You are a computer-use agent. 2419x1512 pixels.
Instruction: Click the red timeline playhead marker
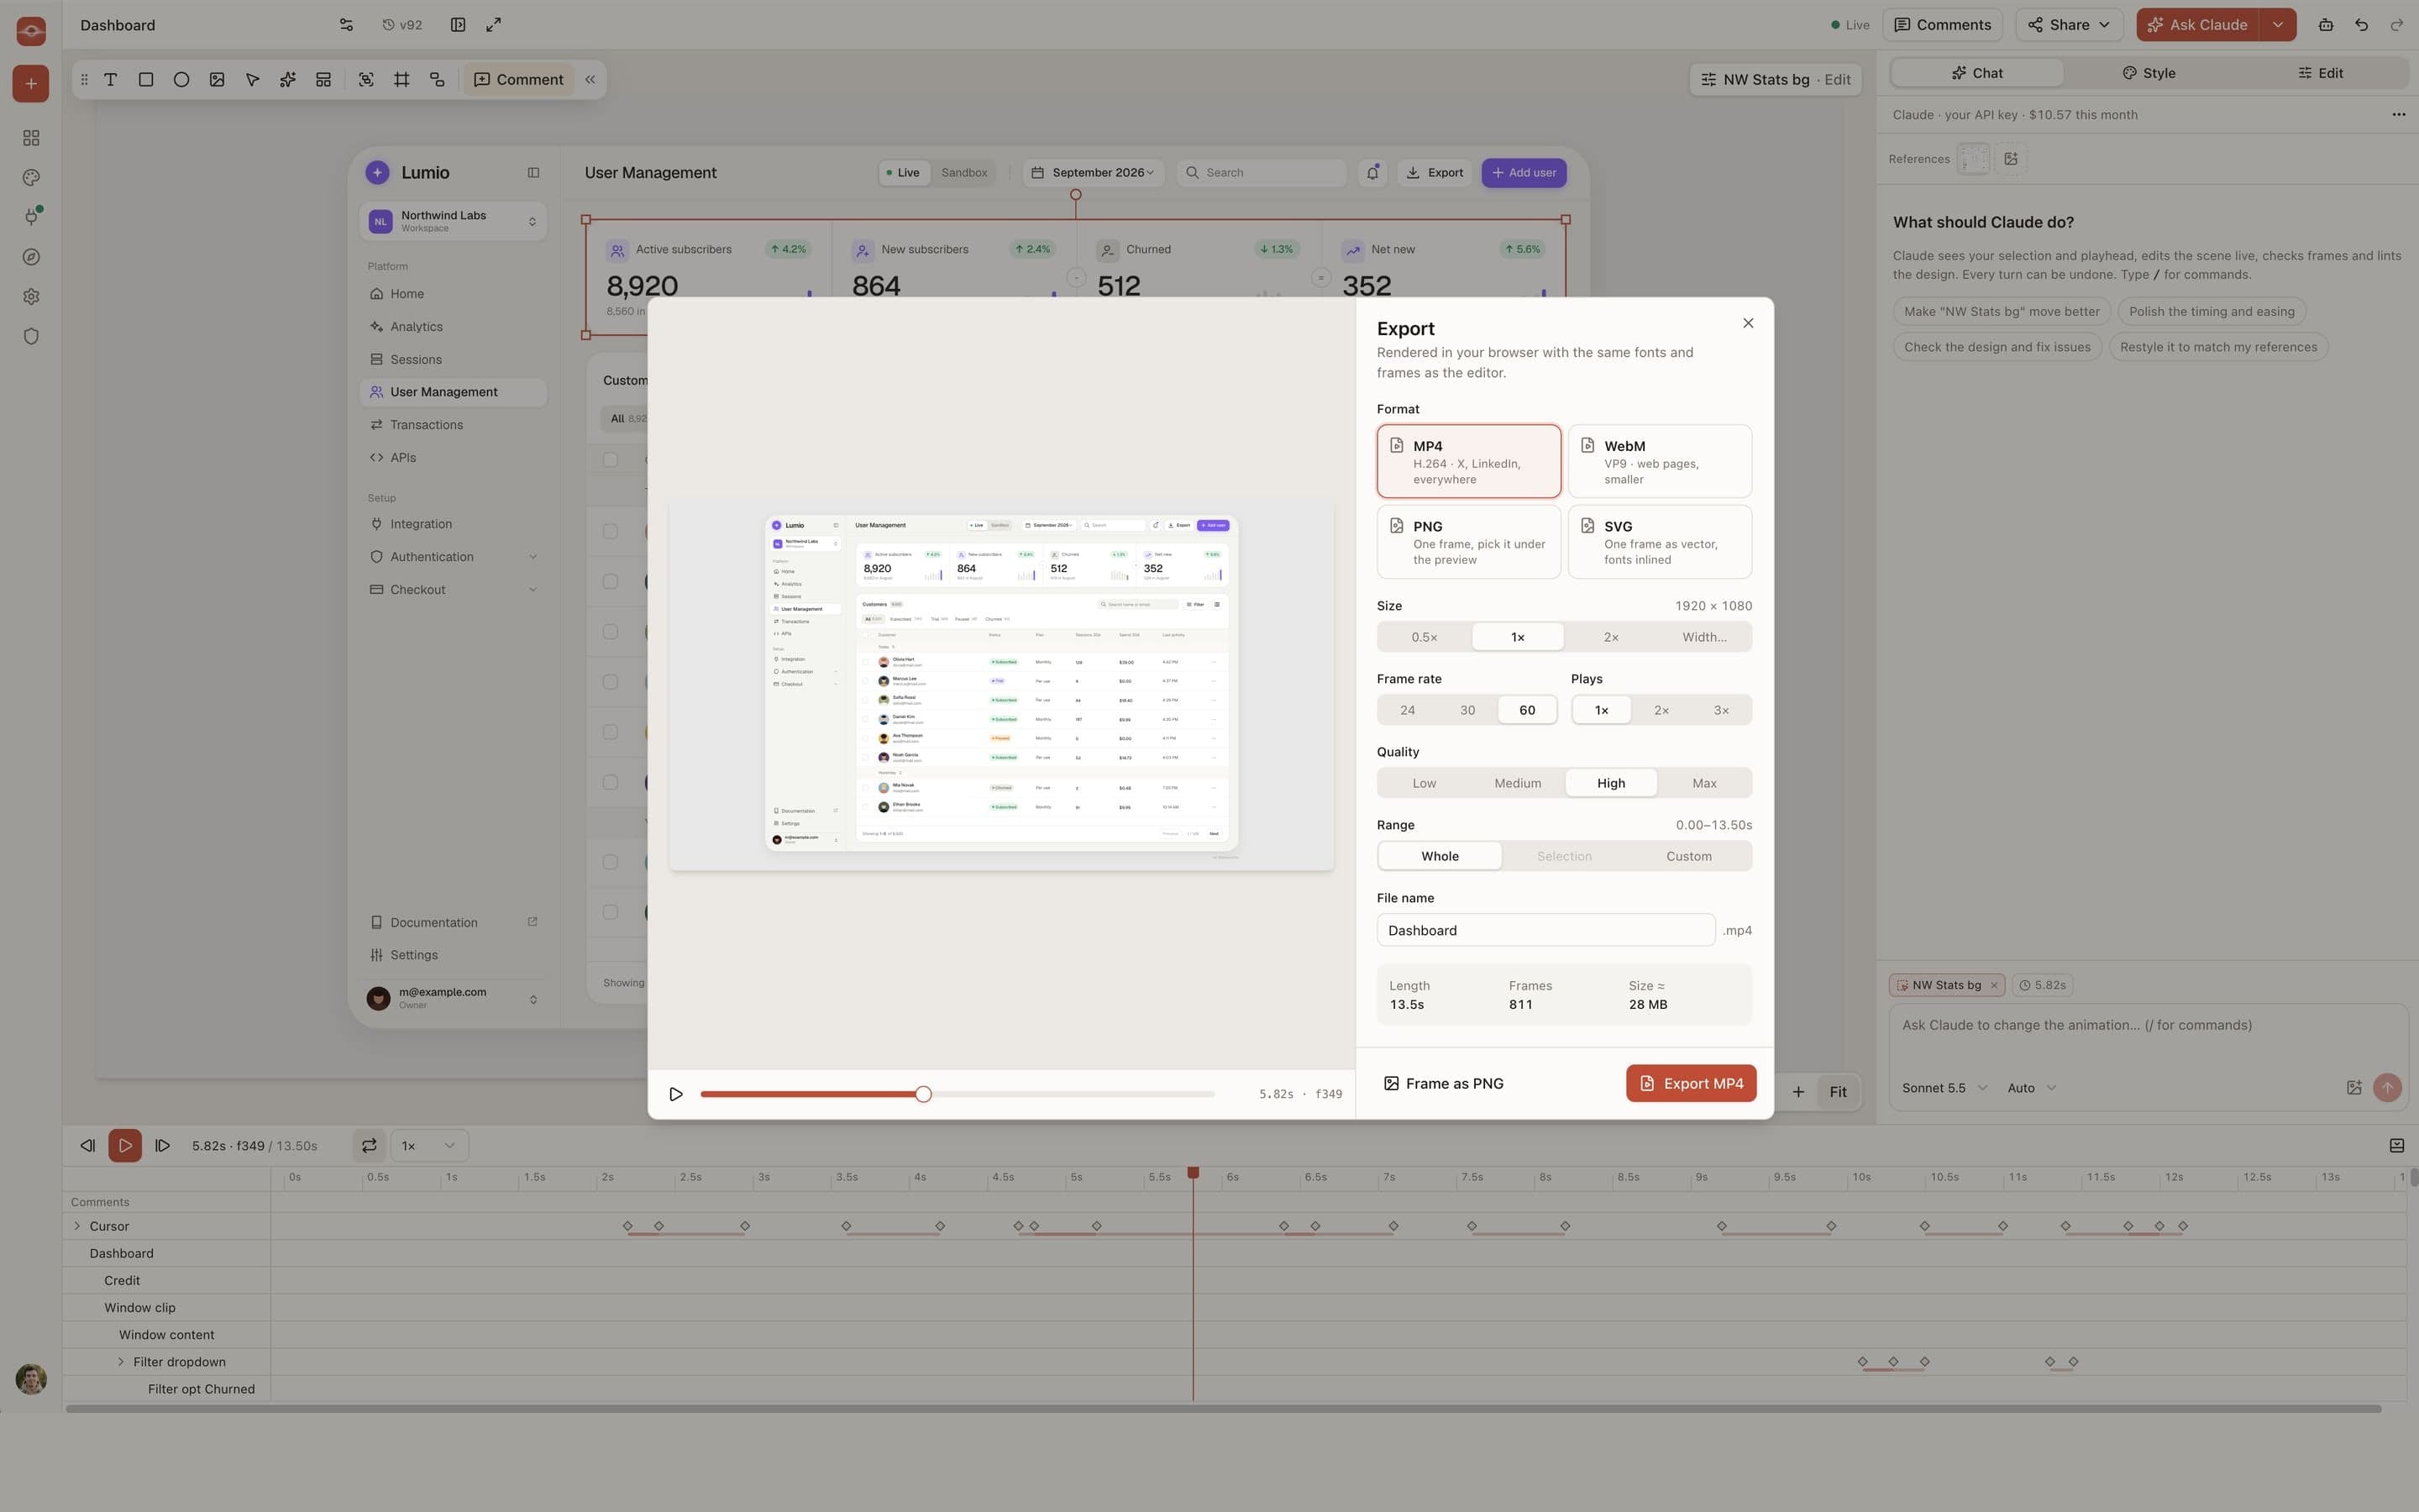tap(1193, 1172)
